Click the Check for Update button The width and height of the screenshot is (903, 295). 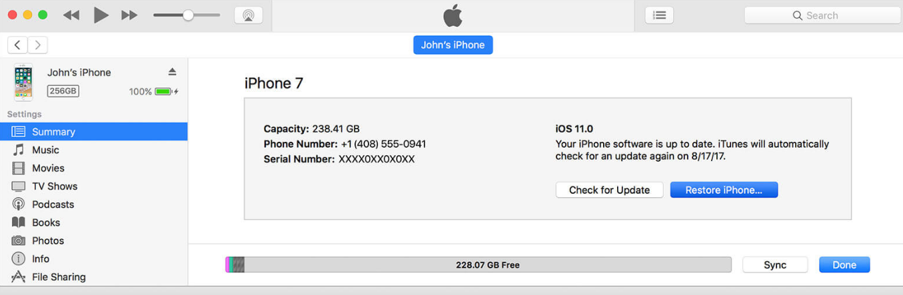tap(609, 190)
